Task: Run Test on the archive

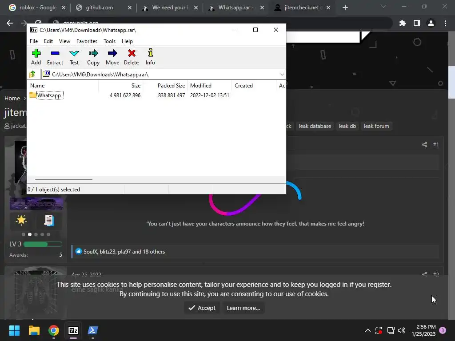Action: pos(74,57)
